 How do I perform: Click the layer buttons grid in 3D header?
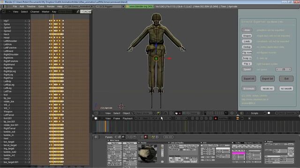(214, 113)
